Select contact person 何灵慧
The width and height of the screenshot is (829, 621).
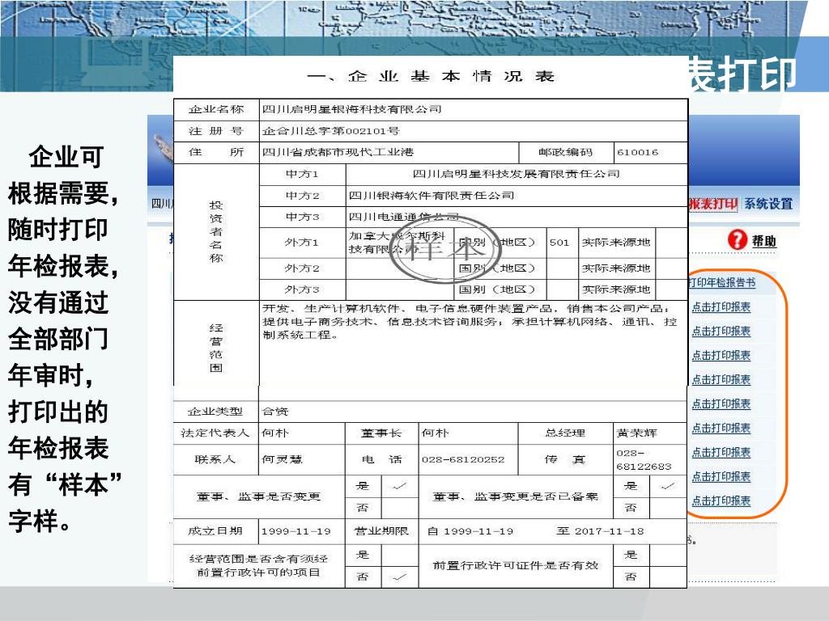tap(282, 459)
